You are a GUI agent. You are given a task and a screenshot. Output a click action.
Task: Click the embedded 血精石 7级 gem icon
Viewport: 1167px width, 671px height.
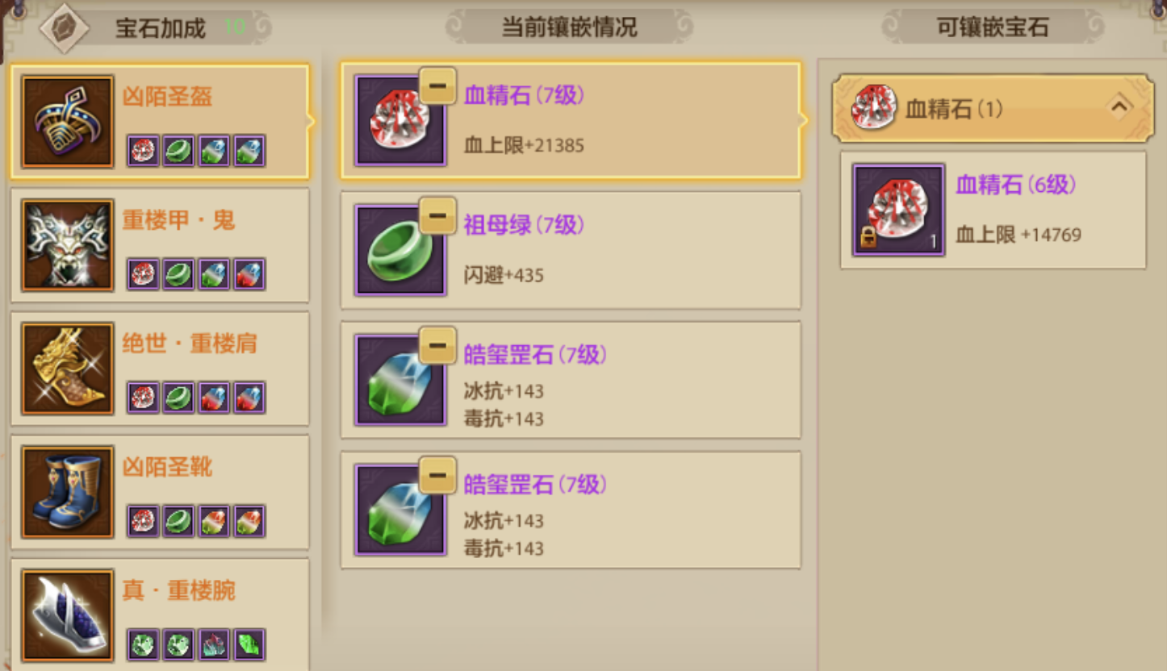[400, 120]
